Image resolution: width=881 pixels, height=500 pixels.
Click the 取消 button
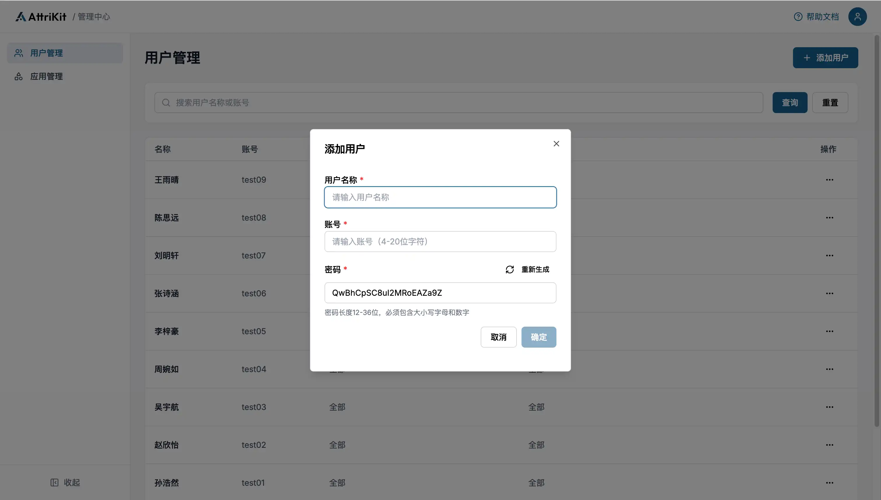pos(498,337)
